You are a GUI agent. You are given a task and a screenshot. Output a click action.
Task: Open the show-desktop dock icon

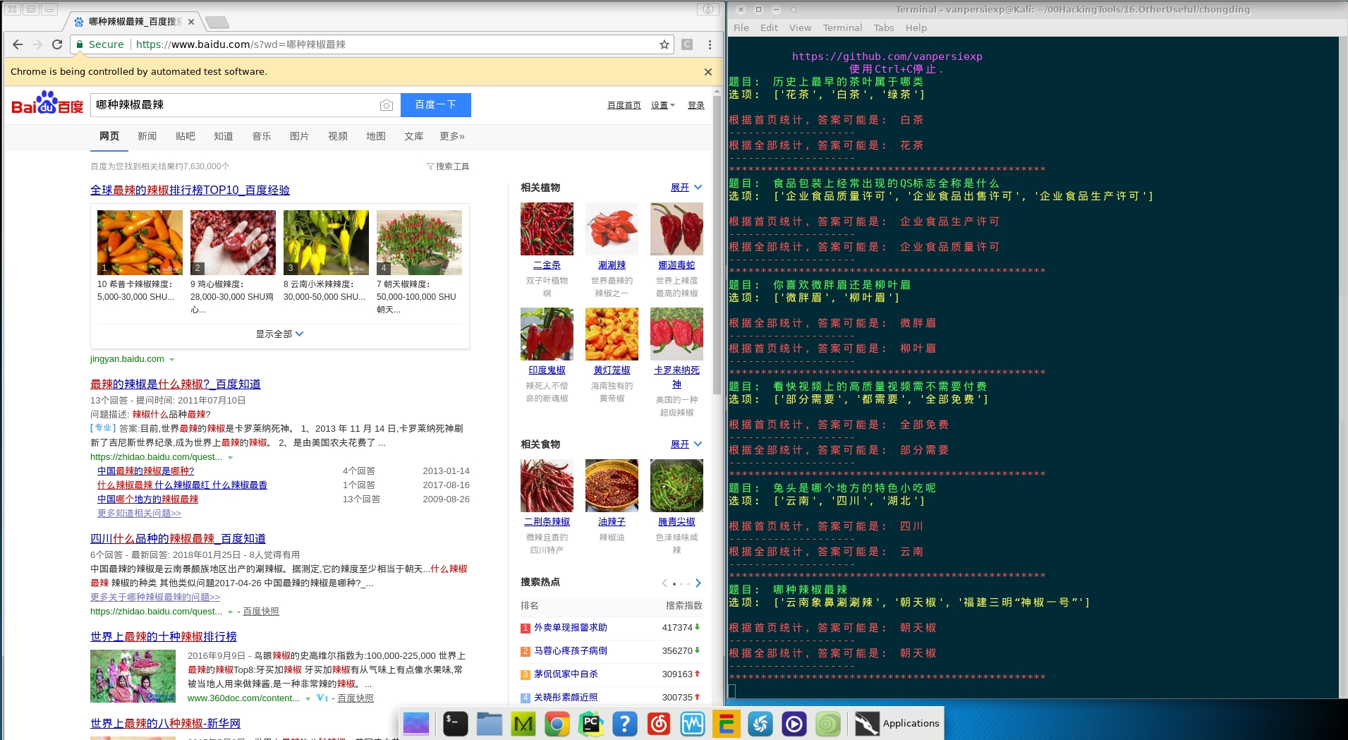[416, 724]
